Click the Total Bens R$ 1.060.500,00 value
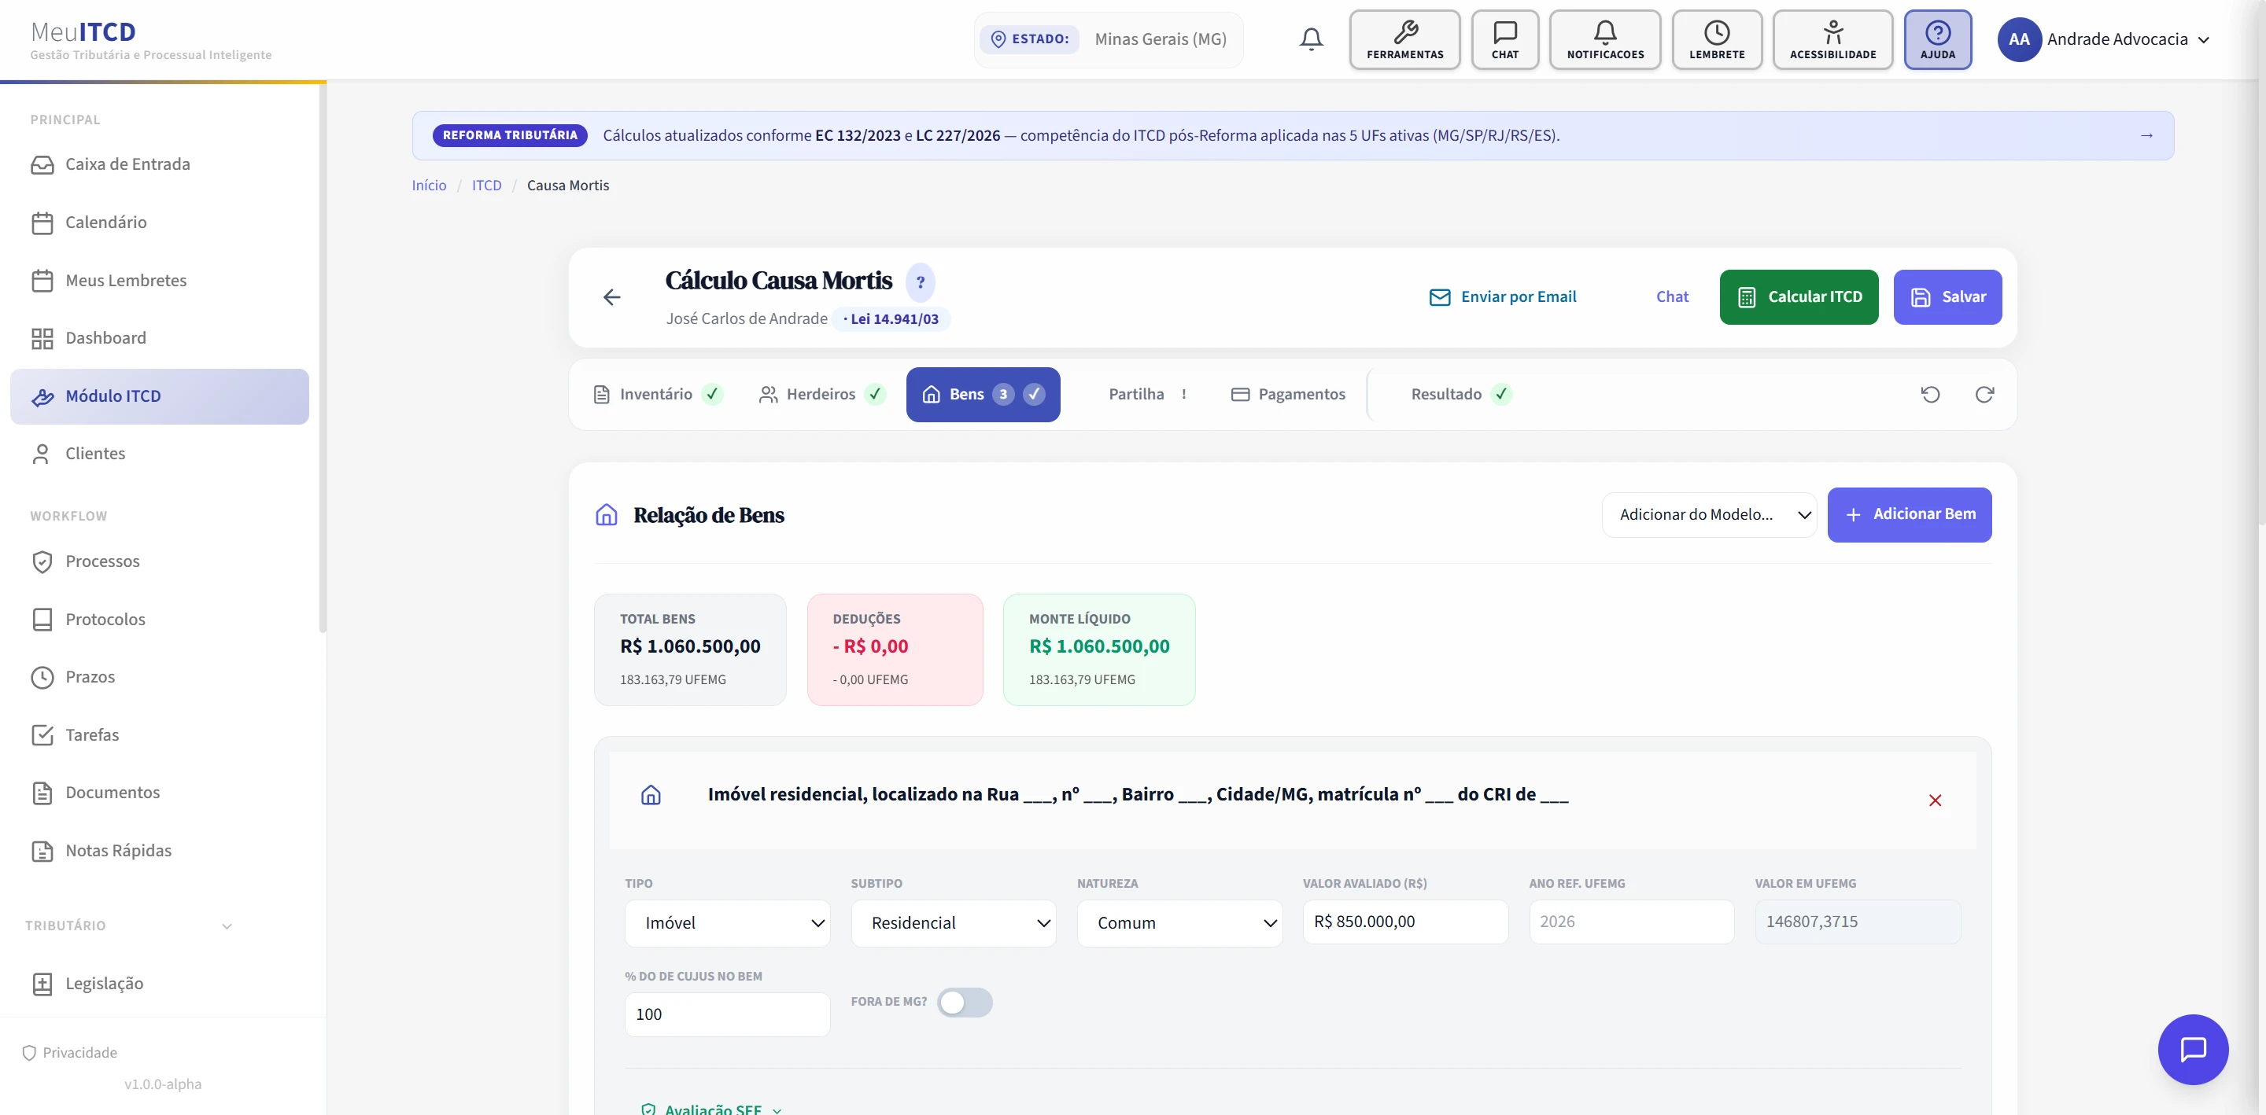The width and height of the screenshot is (2266, 1115). [x=691, y=646]
